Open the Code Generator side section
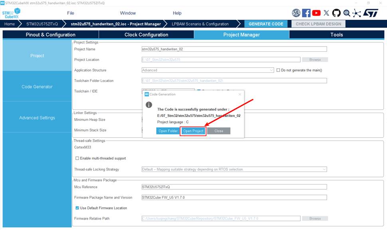Image resolution: width=387 pixels, height=230 pixels. click(37, 87)
